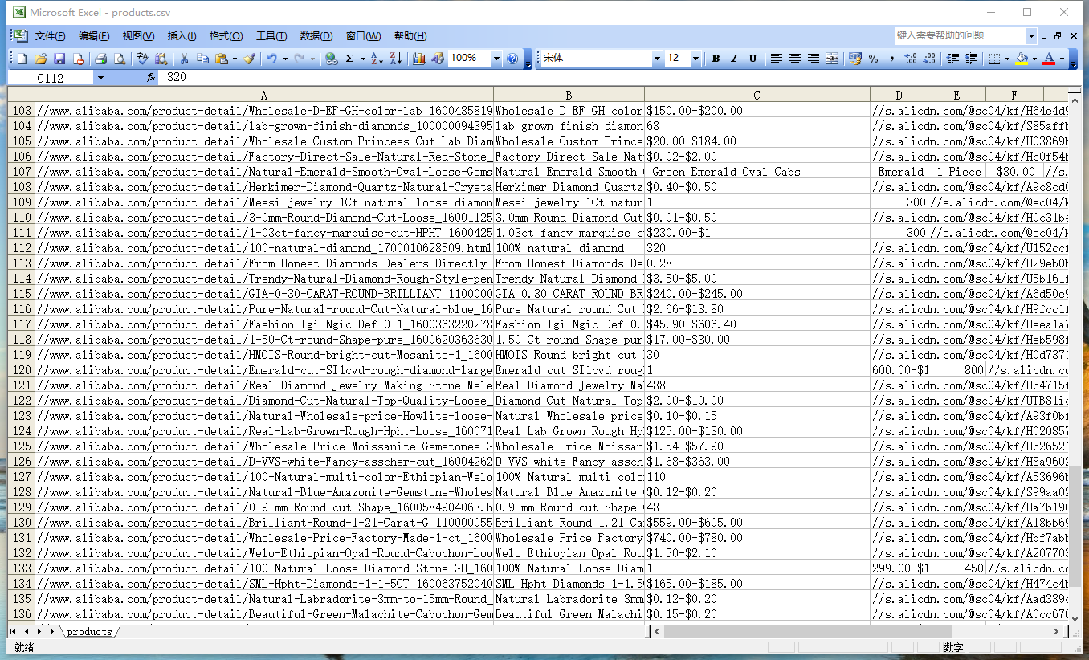Open Print Preview from the toolbar
The image size is (1089, 660).
coord(119,59)
